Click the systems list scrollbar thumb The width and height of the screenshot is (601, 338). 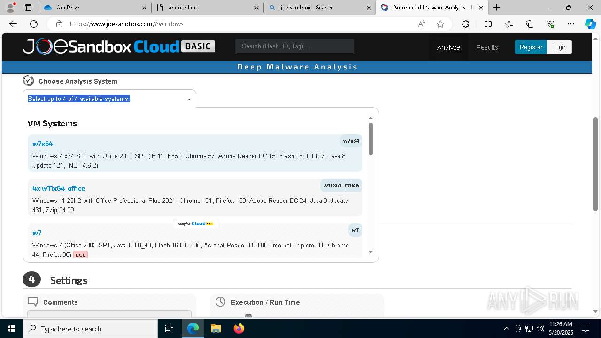(x=370, y=139)
